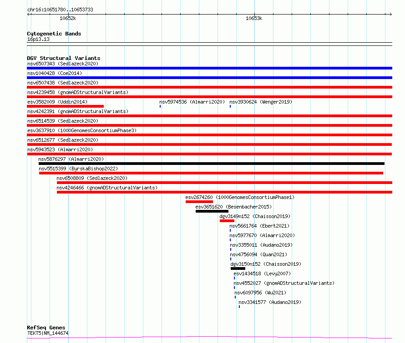Click the nsv6507343 (Sedlazeck2020) variant label
405x343 pixels.
click(x=63, y=64)
